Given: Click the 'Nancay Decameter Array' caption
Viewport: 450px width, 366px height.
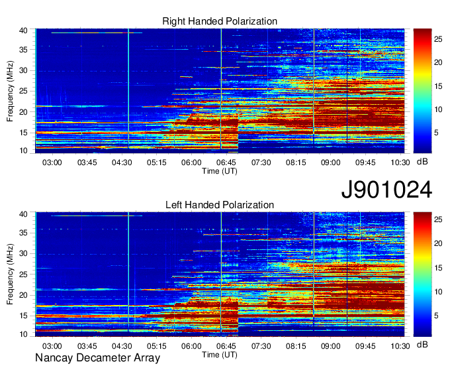Looking at the screenshot, I should coord(97,357).
